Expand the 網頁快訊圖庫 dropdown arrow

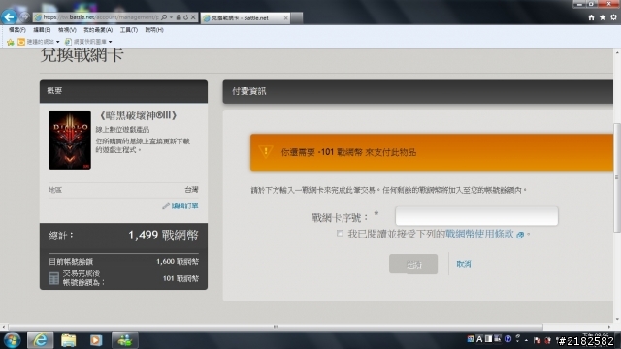pyautogui.click(x=110, y=42)
